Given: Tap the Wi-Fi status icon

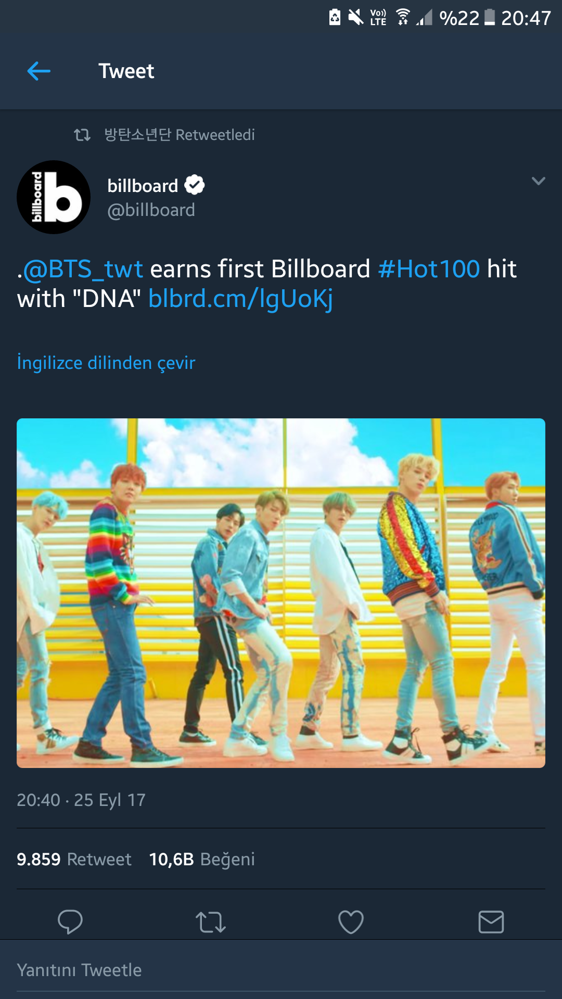Looking at the screenshot, I should pos(402,17).
